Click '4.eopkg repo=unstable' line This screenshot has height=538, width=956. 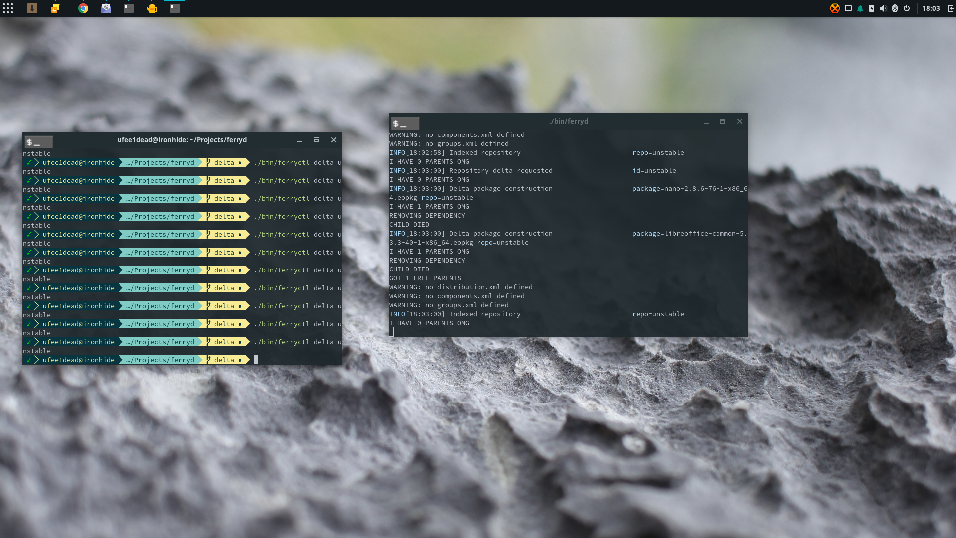click(431, 197)
